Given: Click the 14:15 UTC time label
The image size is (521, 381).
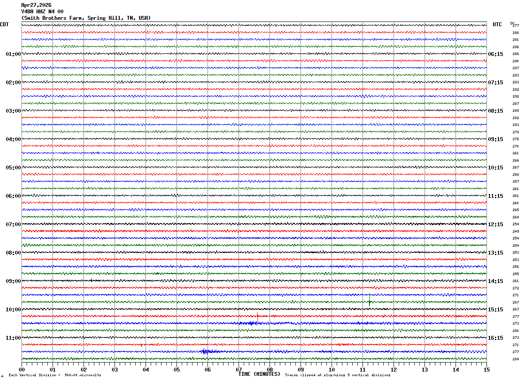Looking at the screenshot, I should click(496, 281).
